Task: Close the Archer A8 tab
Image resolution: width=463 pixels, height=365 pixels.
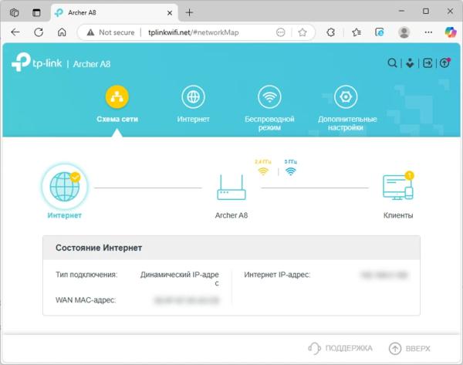Action: pyautogui.click(x=170, y=12)
